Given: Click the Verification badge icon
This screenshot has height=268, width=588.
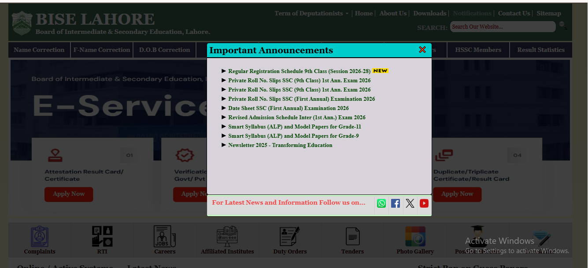Looking at the screenshot, I should pos(185,155).
